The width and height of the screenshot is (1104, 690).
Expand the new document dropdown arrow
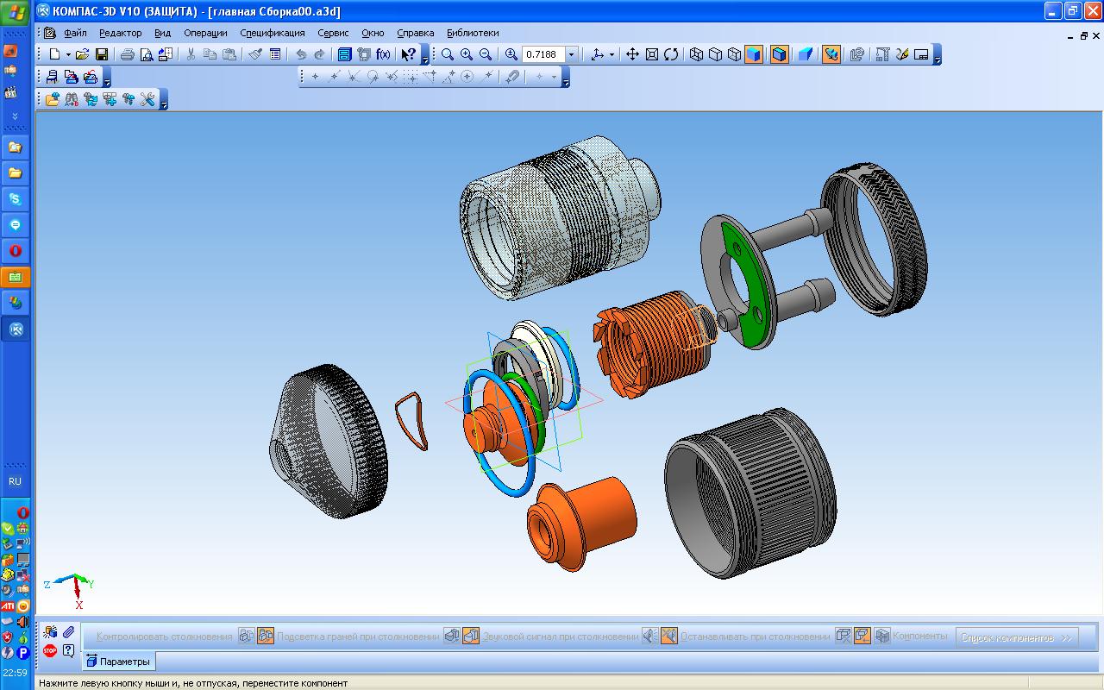tap(68, 54)
